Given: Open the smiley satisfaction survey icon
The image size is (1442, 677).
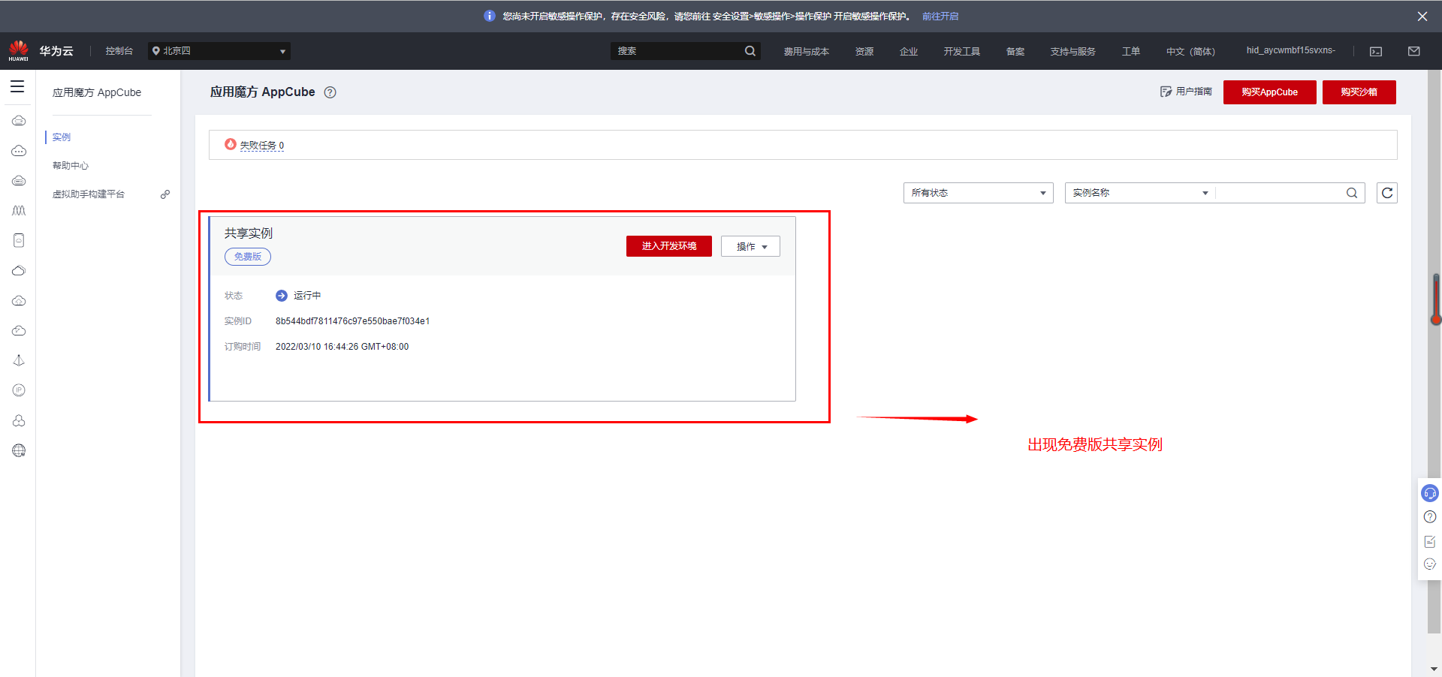Looking at the screenshot, I should coord(1430,564).
